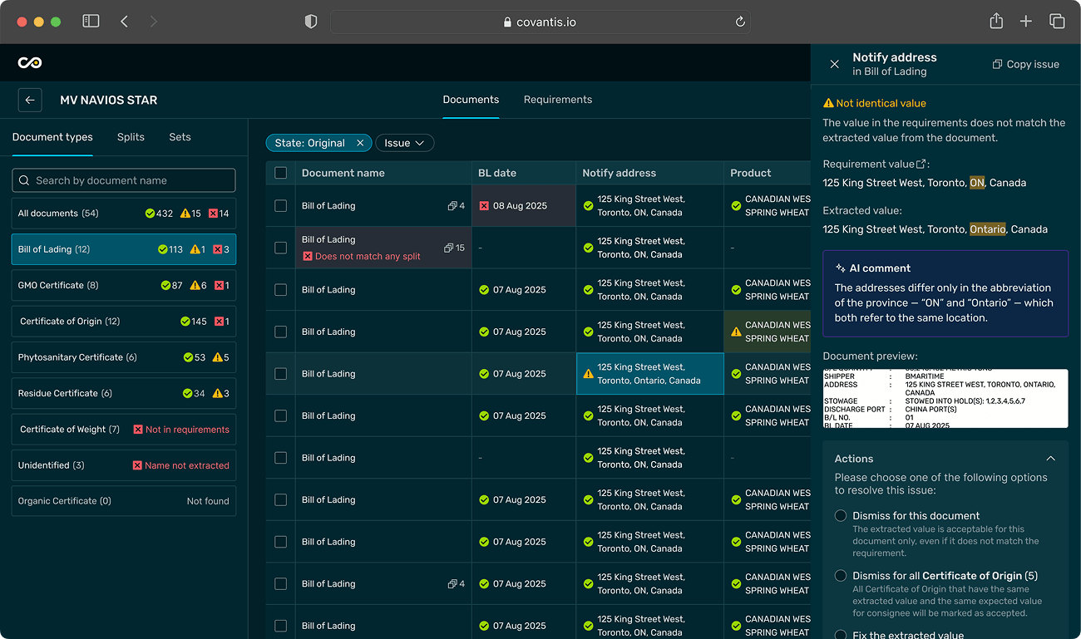Open the Splits tab in the sidebar

tap(131, 137)
